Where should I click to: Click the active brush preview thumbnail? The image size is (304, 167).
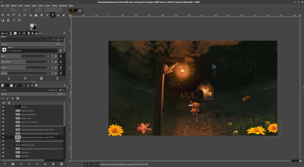[4, 50]
